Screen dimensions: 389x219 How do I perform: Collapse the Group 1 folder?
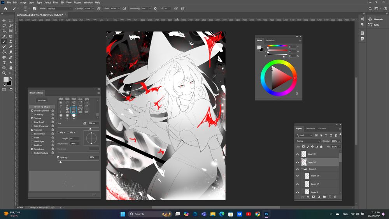point(302,169)
